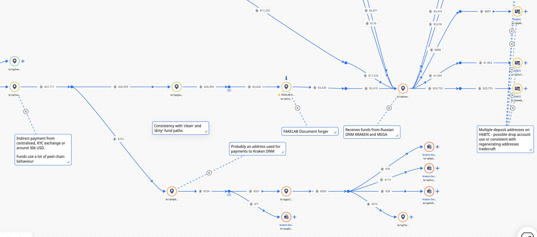Screen dimensions: 537x237
Task: Expand HitBTC node bc1q20u7... with its plus
Action: pos(526,63)
